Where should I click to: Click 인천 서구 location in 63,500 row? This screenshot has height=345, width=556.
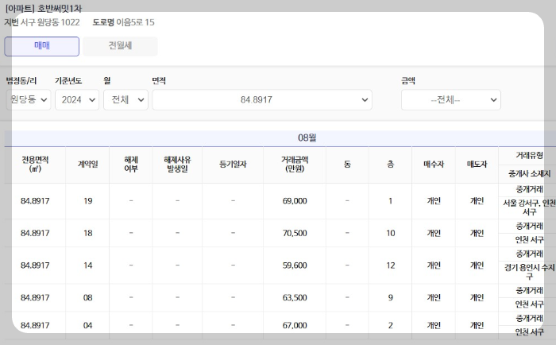pos(529,304)
